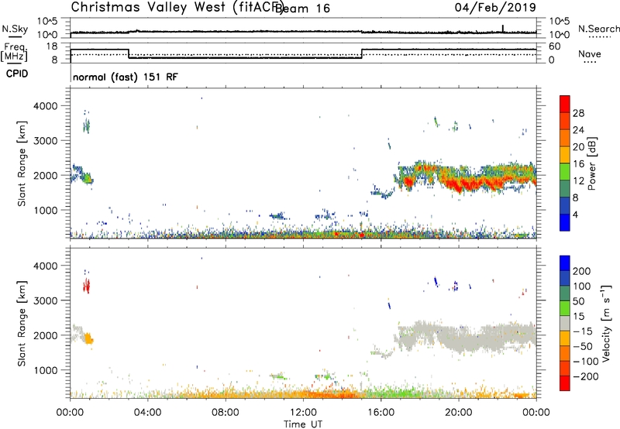Click the '60' Nave axis tick

click(554, 46)
